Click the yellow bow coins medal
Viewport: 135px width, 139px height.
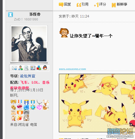tap(13, 105)
